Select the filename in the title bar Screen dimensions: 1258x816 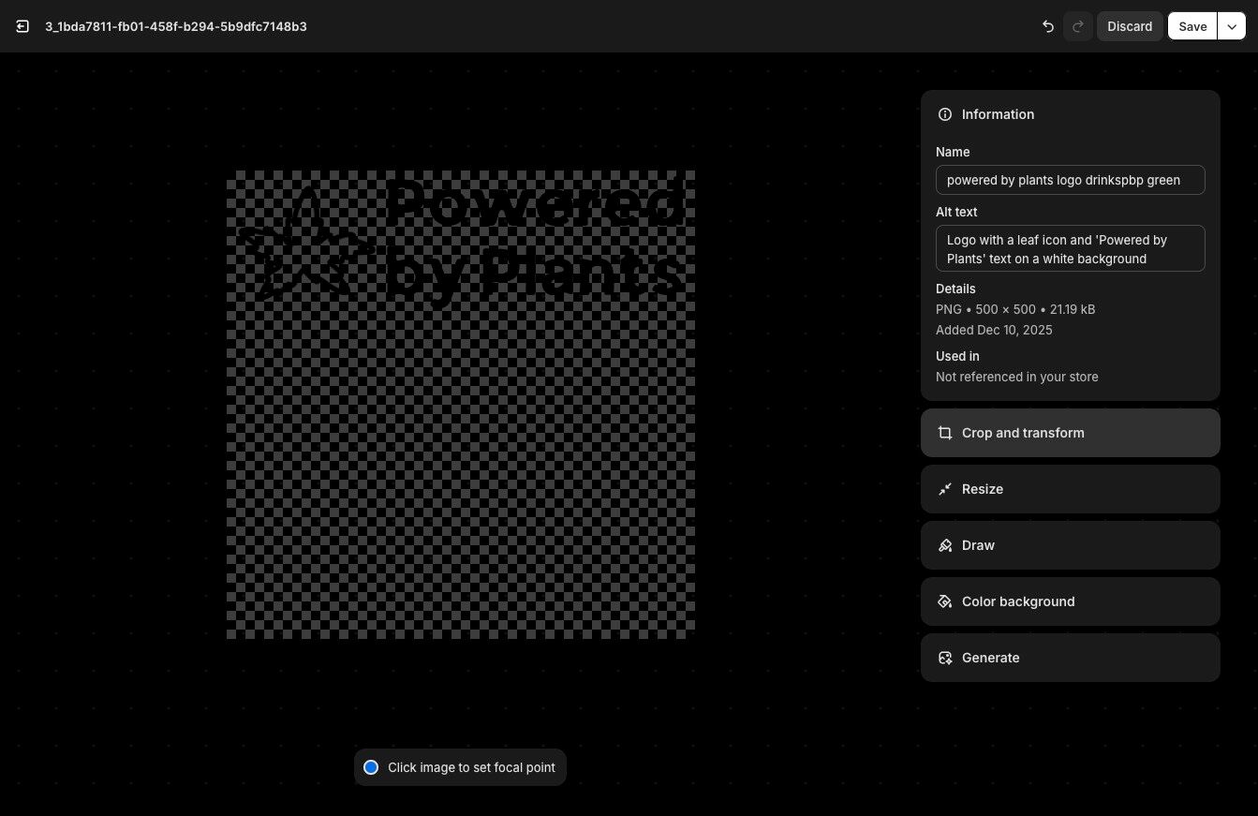point(176,26)
